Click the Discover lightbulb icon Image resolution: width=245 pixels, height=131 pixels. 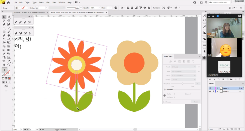206,3
